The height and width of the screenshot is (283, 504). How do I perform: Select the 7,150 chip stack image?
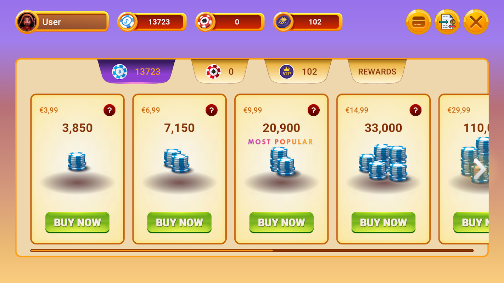[177, 161]
